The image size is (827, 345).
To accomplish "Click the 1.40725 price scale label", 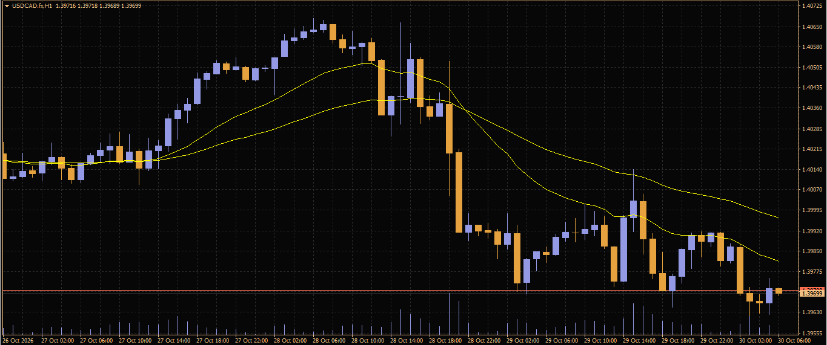I will point(811,6).
